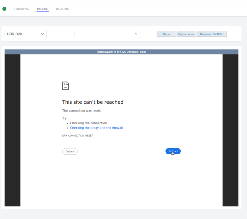The width and height of the screenshot is (247, 219).
Task: Click the Перезагрузить button
Action: (187, 34)
